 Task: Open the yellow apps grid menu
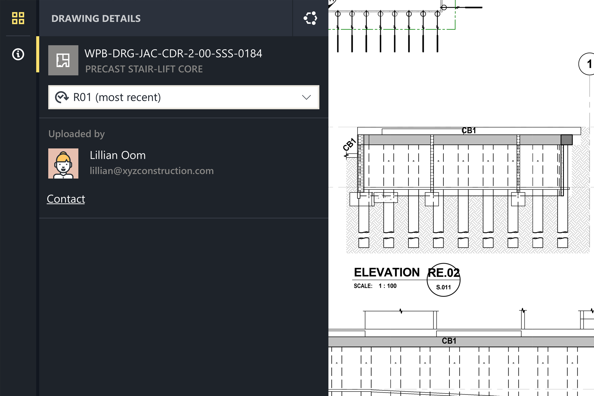[x=18, y=18]
